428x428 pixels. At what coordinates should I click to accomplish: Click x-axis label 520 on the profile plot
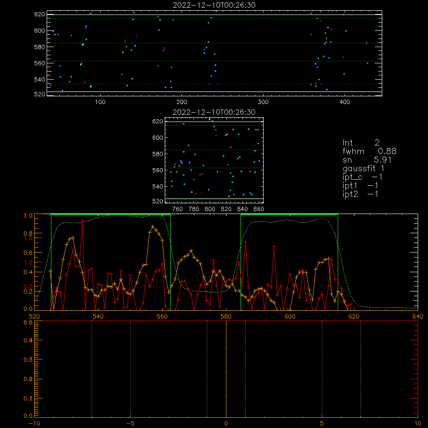coord(34,316)
